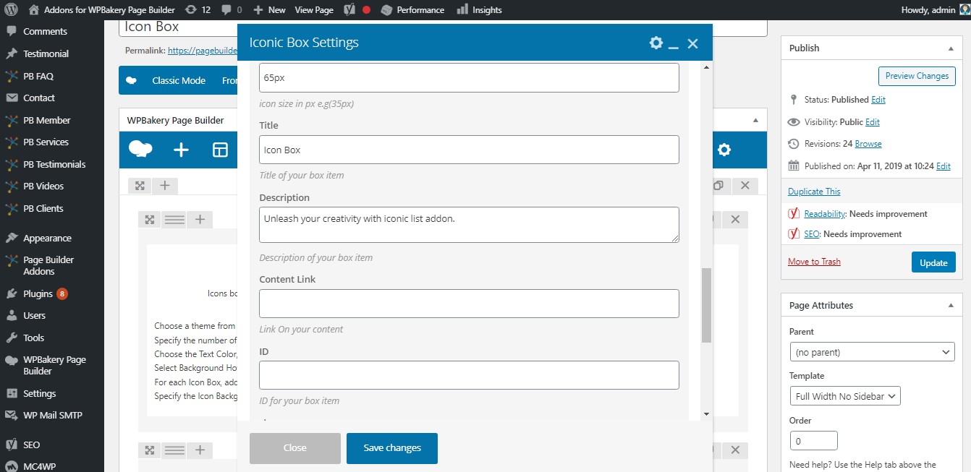Edit the published date
This screenshot has width=971, height=472.
(944, 166)
